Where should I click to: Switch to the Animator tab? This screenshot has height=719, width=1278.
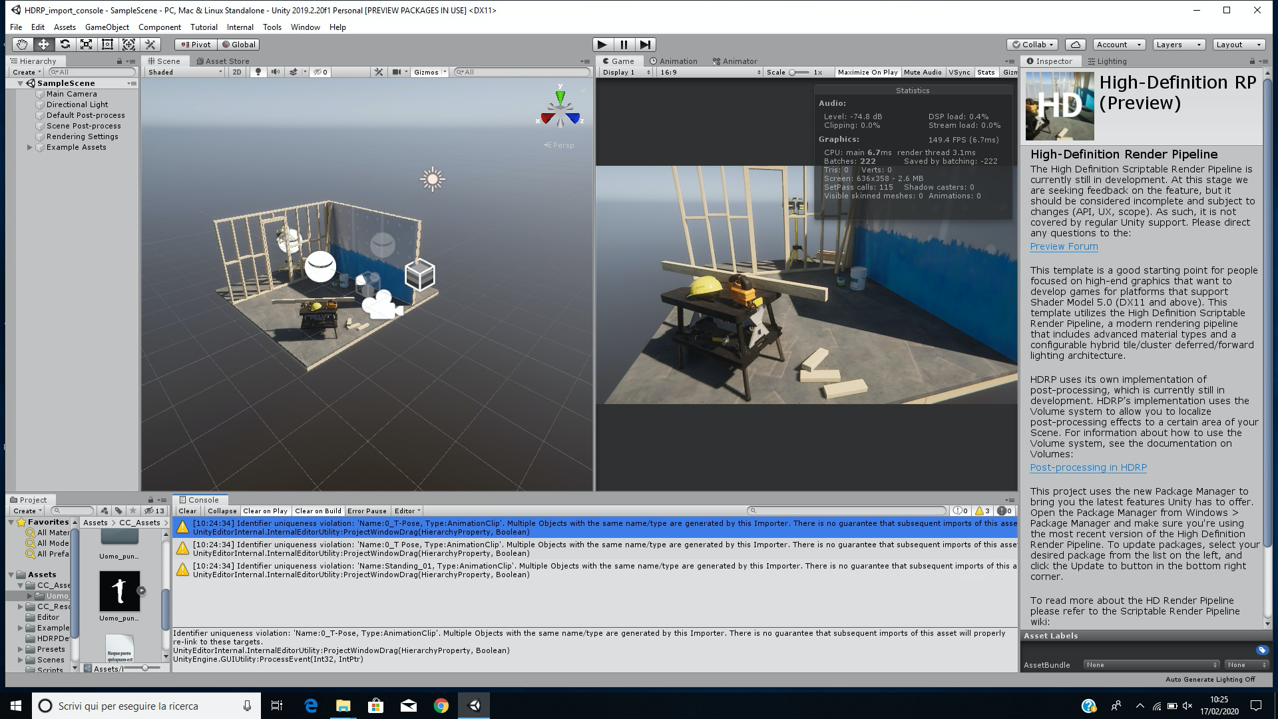coord(735,61)
